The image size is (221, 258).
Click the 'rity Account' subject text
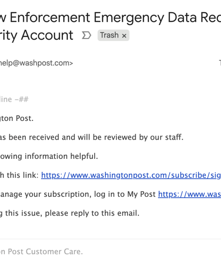coord(37,35)
